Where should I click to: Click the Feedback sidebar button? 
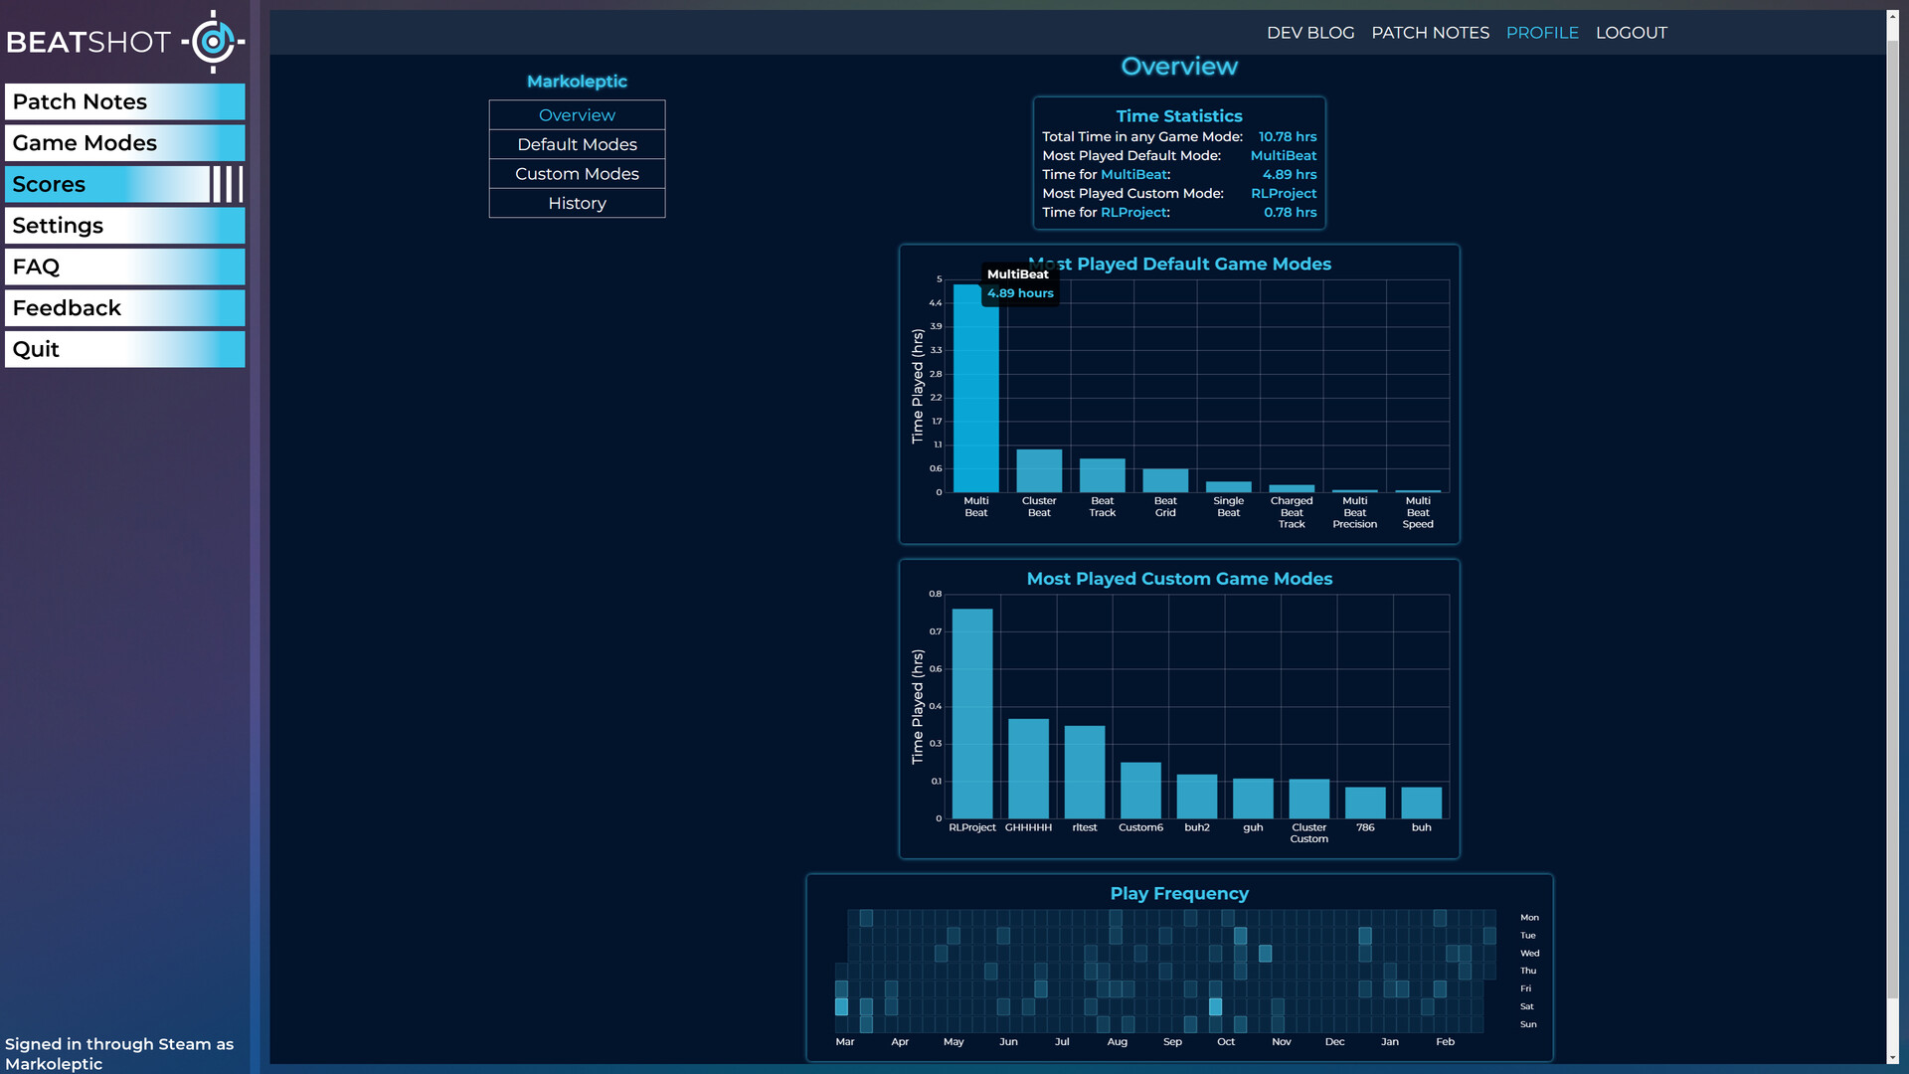(124, 308)
